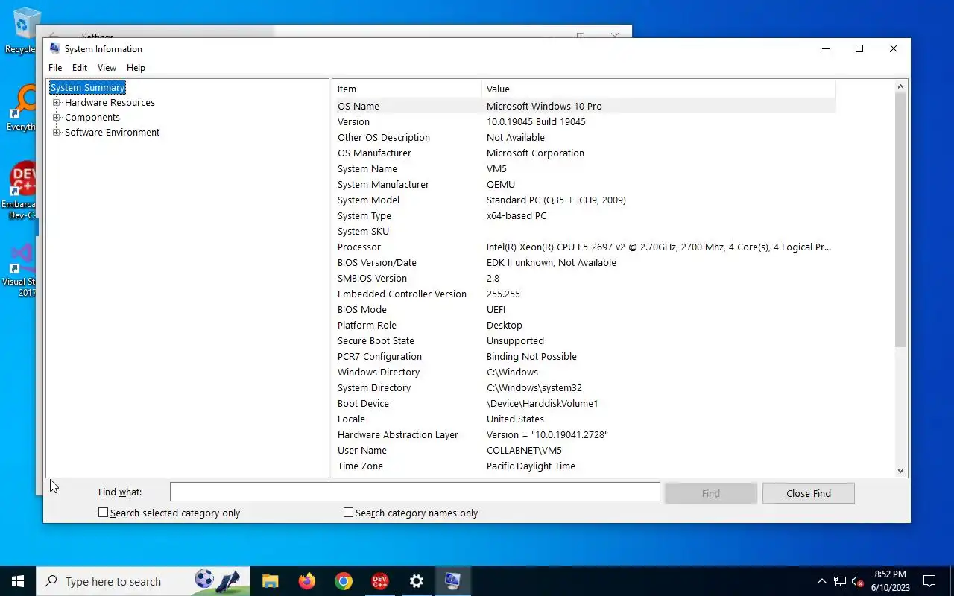
Task: Launch Google Chrome from the taskbar
Action: [343, 581]
